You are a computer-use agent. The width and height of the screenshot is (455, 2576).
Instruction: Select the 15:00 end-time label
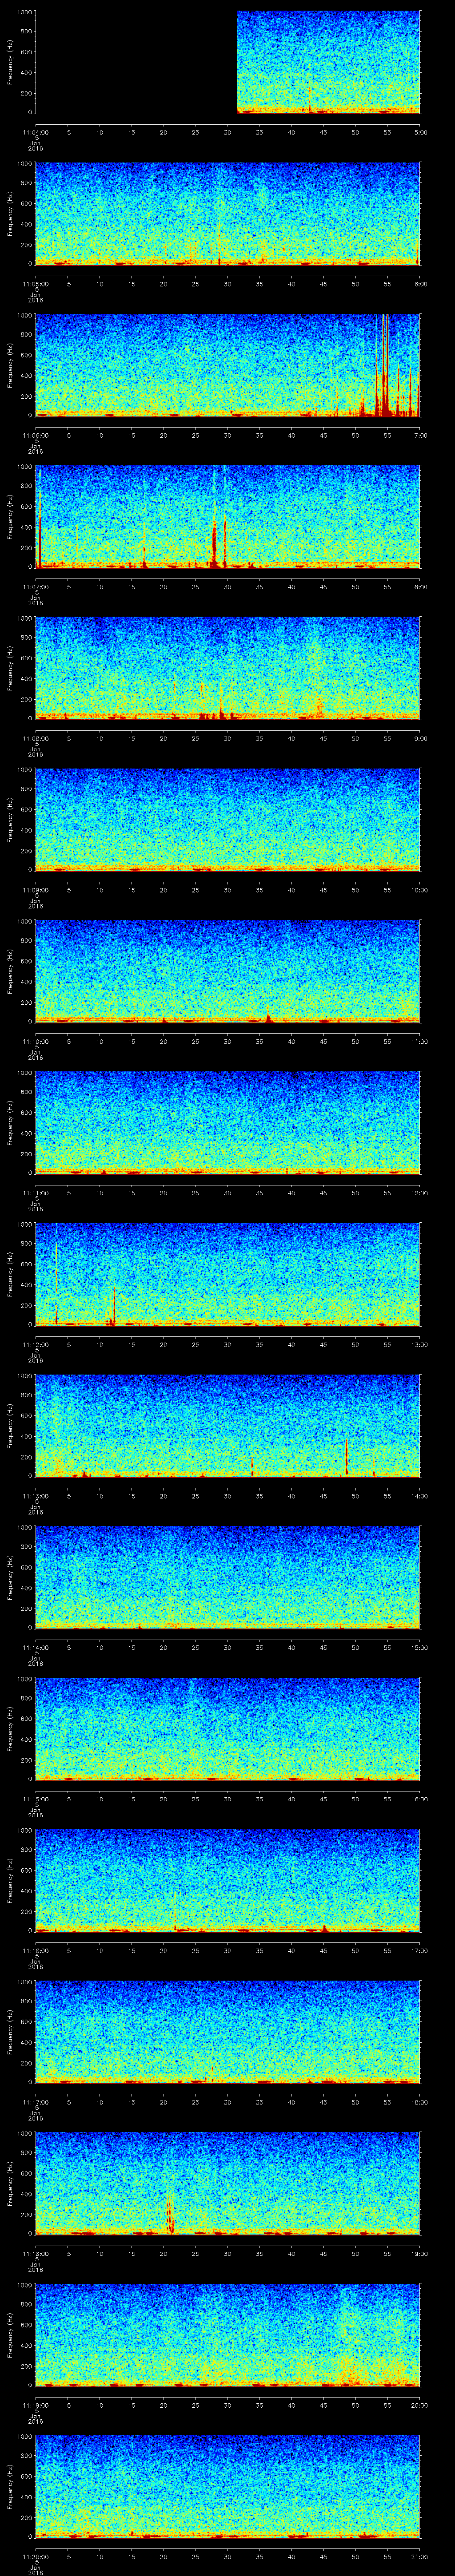(419, 1647)
